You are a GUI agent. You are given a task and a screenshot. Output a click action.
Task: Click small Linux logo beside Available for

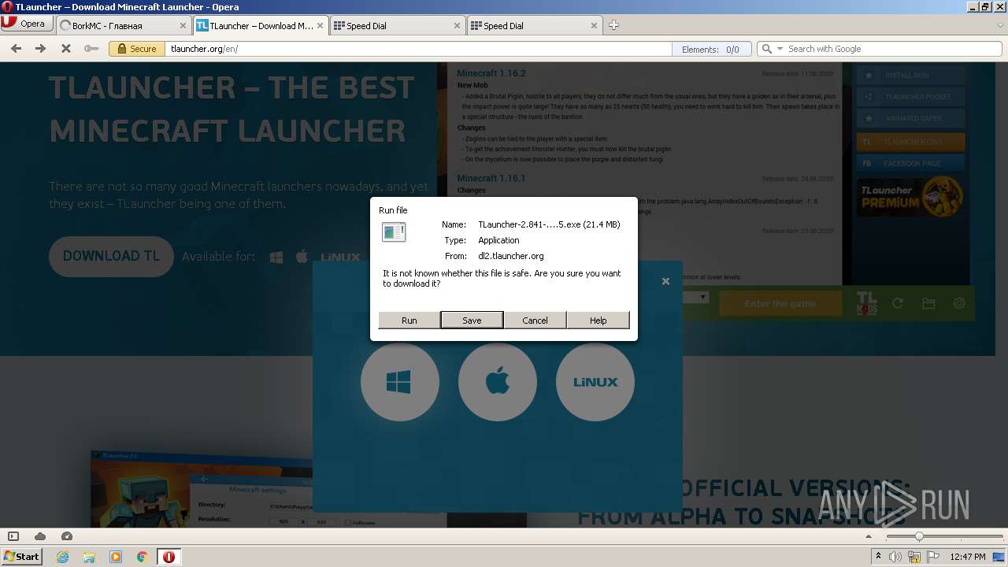click(340, 257)
